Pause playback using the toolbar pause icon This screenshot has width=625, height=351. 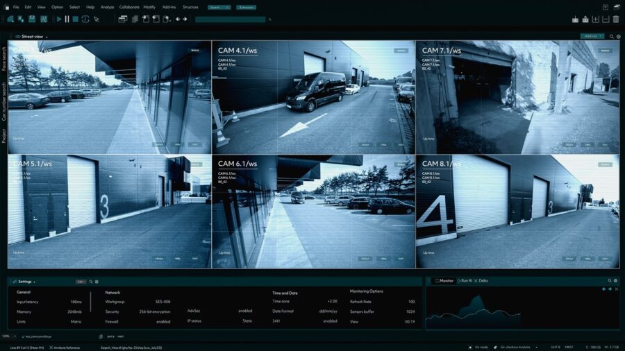point(67,19)
